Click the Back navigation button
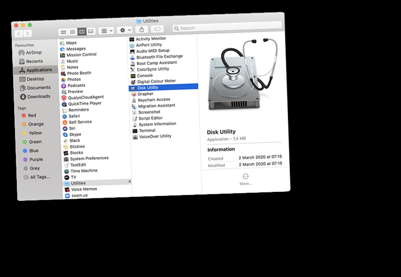 [18, 33]
